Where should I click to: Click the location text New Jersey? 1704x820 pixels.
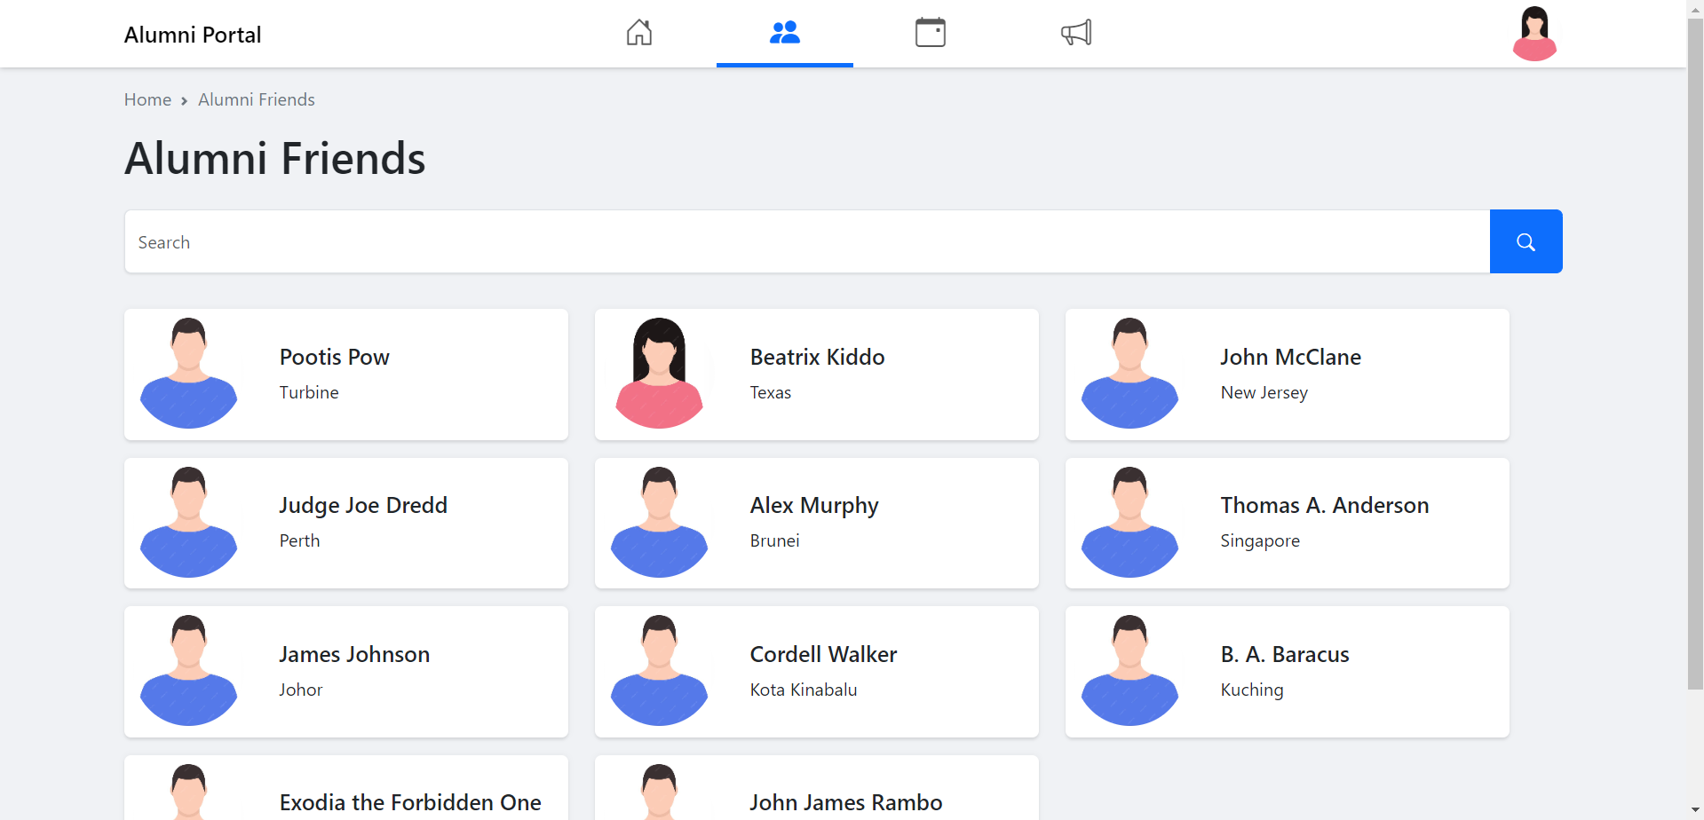[x=1264, y=393]
